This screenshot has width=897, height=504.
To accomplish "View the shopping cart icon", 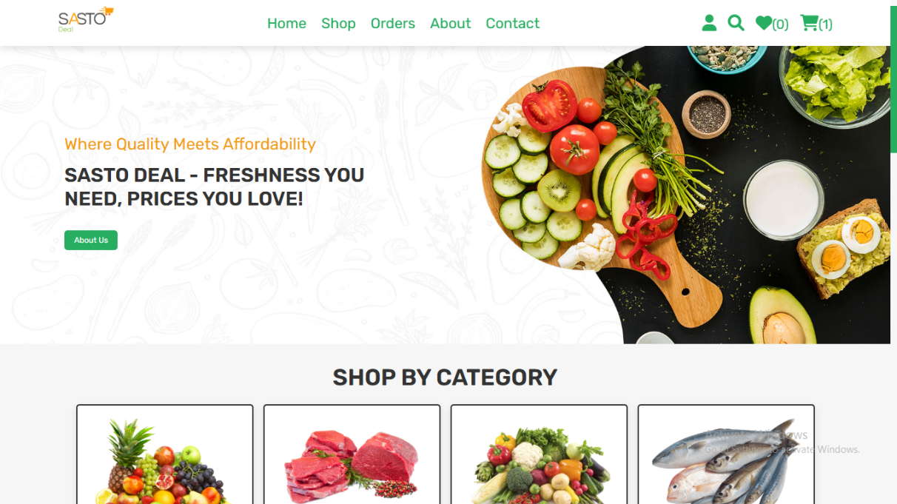I will coord(809,24).
